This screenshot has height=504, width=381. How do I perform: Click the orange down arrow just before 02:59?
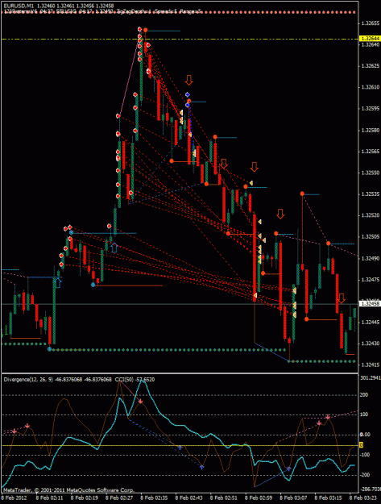click(x=255, y=167)
